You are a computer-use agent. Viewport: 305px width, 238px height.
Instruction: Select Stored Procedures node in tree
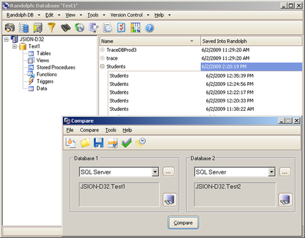(x=56, y=67)
